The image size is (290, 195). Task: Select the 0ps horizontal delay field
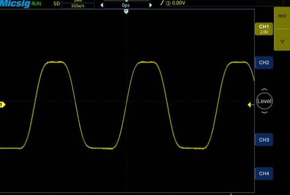126,5
